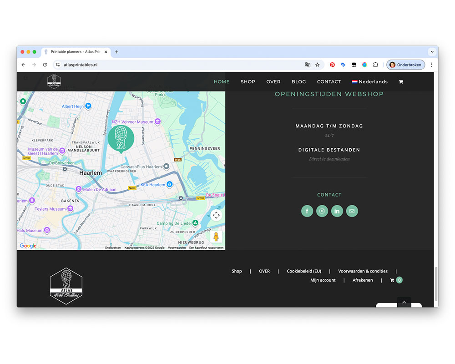Go to SHOP menu item
The width and height of the screenshot is (455, 364).
248,82
